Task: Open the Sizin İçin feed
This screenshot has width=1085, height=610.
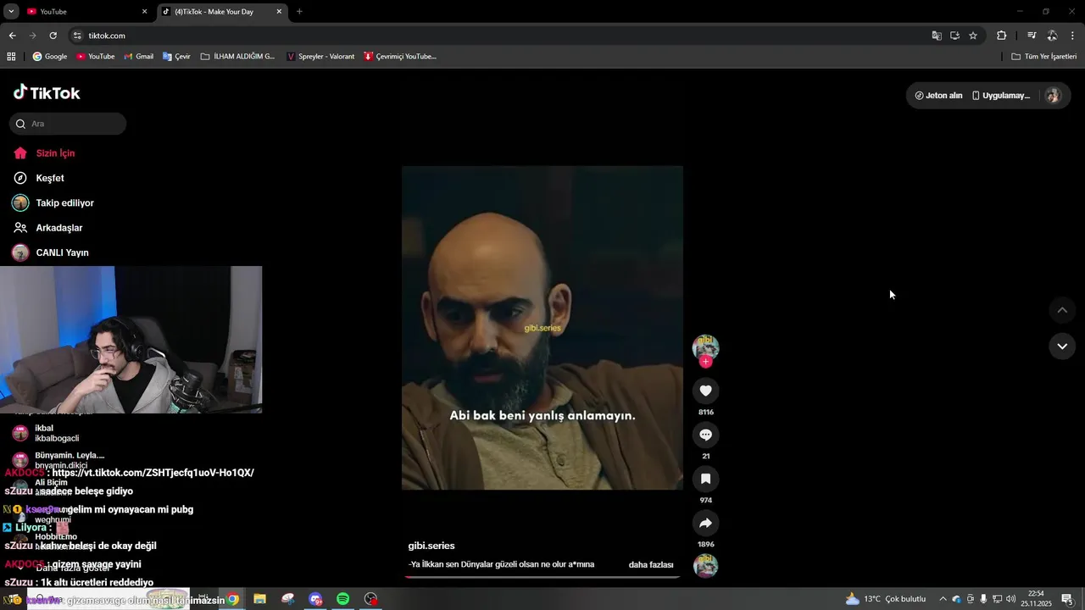Action: pyautogui.click(x=44, y=153)
